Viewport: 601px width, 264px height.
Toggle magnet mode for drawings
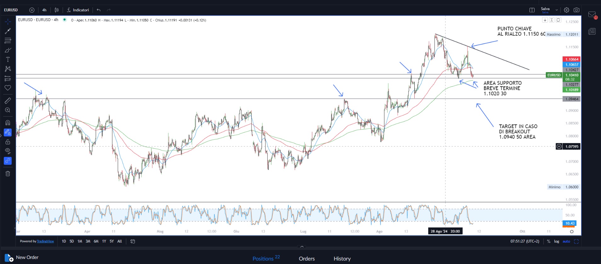[x=8, y=123]
